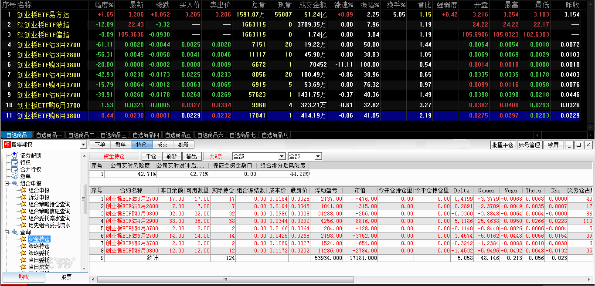
Task: Click the 撤单 circular arrow tree icon
Action: tap(15, 176)
